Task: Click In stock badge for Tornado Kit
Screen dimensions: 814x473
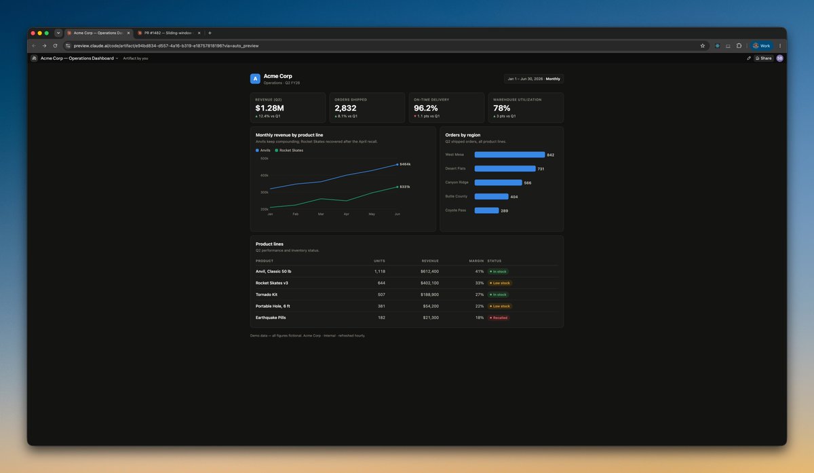Action: [x=498, y=295]
